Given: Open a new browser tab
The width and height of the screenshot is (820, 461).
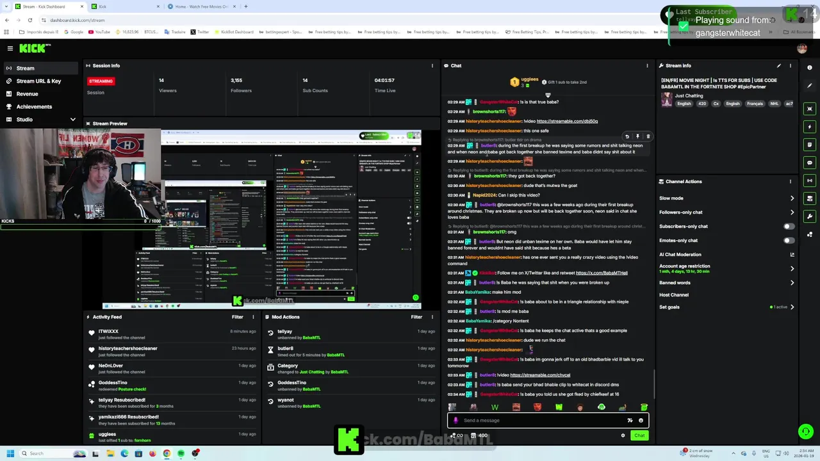Looking at the screenshot, I should 246,6.
